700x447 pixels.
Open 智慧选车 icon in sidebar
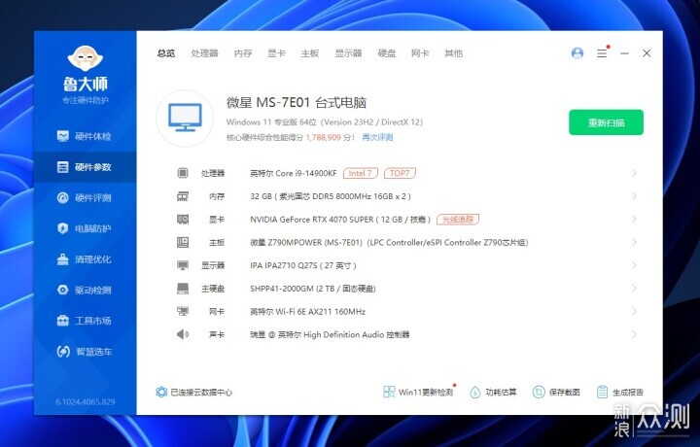click(63, 352)
